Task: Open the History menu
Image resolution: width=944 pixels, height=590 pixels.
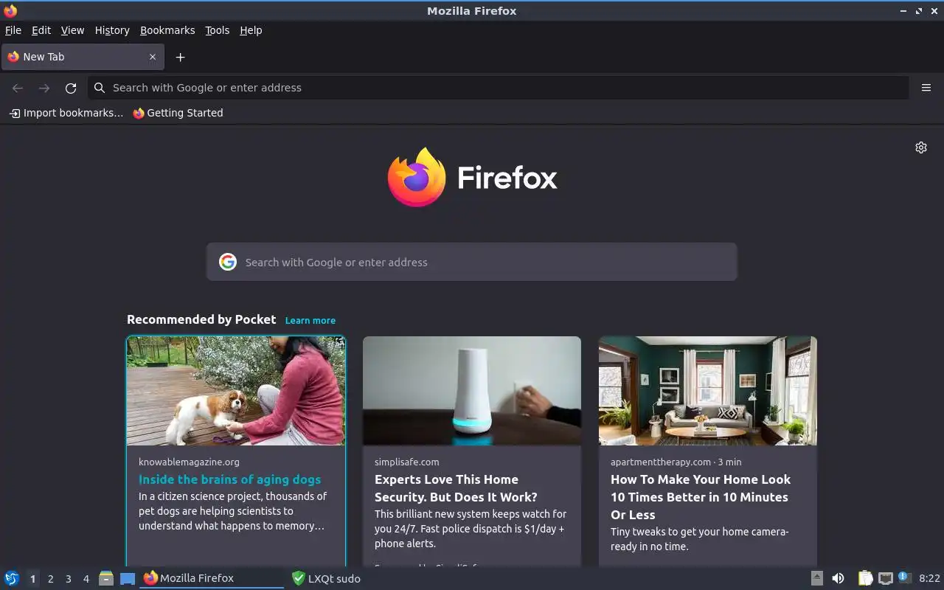Action: point(112,30)
